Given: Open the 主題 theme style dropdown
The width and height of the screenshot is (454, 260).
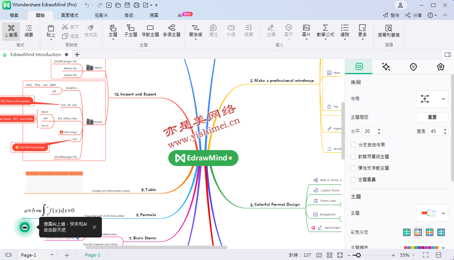Looking at the screenshot, I should pos(432,213).
